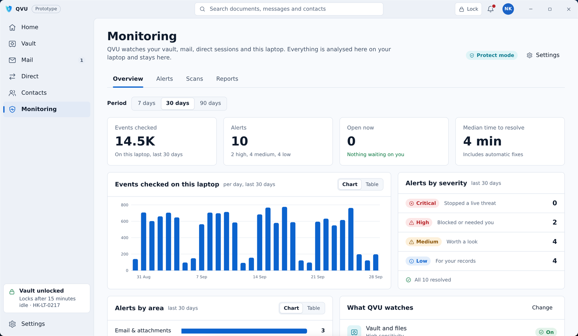Click the Nothing waiting on you text
Screen dimensions: 578x336
click(x=376, y=154)
